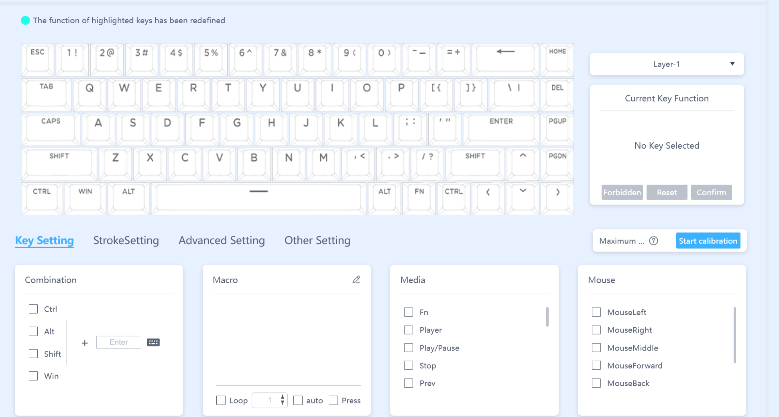Viewport: 779px width, 417px height.
Task: Click the Confirm button
Action: click(711, 192)
